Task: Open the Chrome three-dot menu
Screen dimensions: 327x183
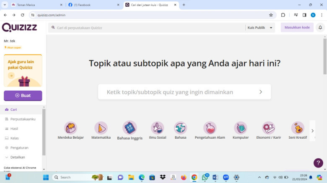Action: pos(322,15)
